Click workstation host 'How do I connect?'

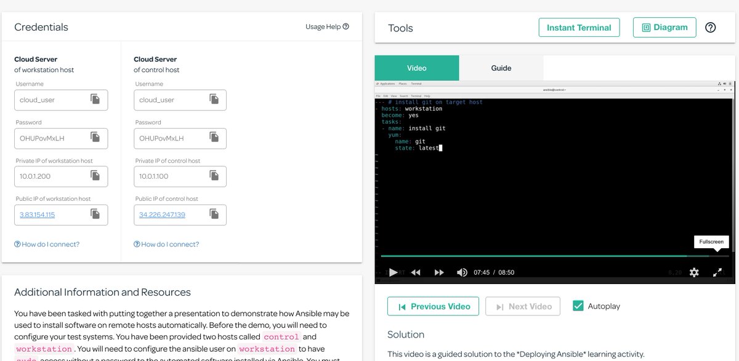click(x=47, y=245)
